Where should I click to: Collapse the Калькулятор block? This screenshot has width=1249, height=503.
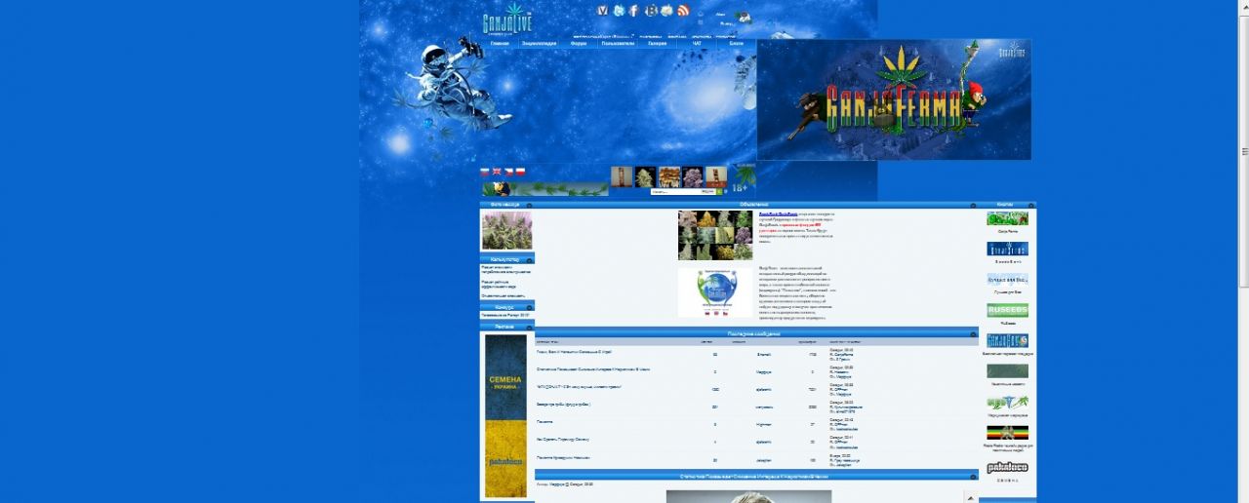point(530,260)
